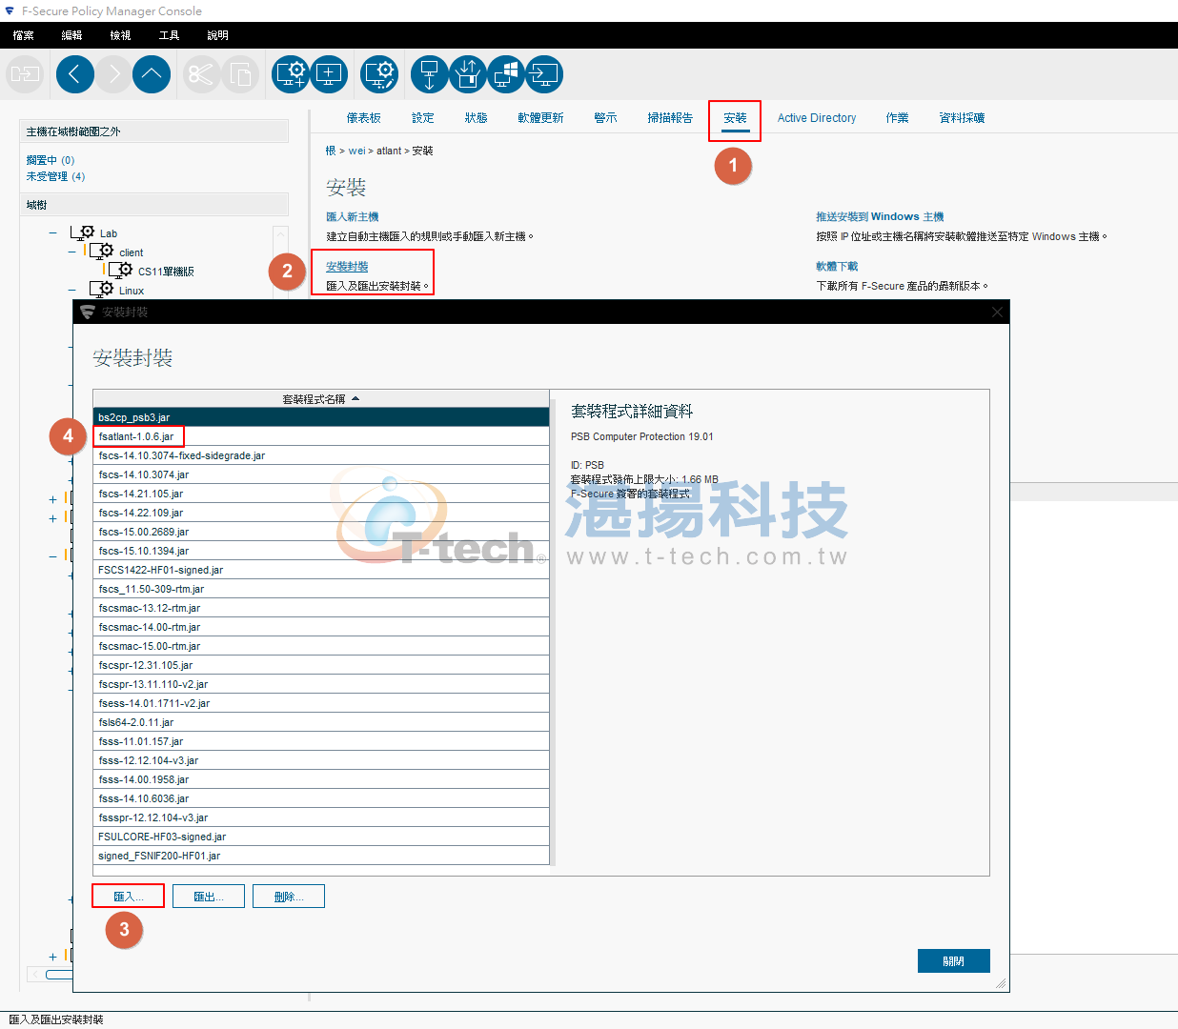
Task: Select the signed_FSNIF200-HF01.jar package
Action: (x=321, y=856)
